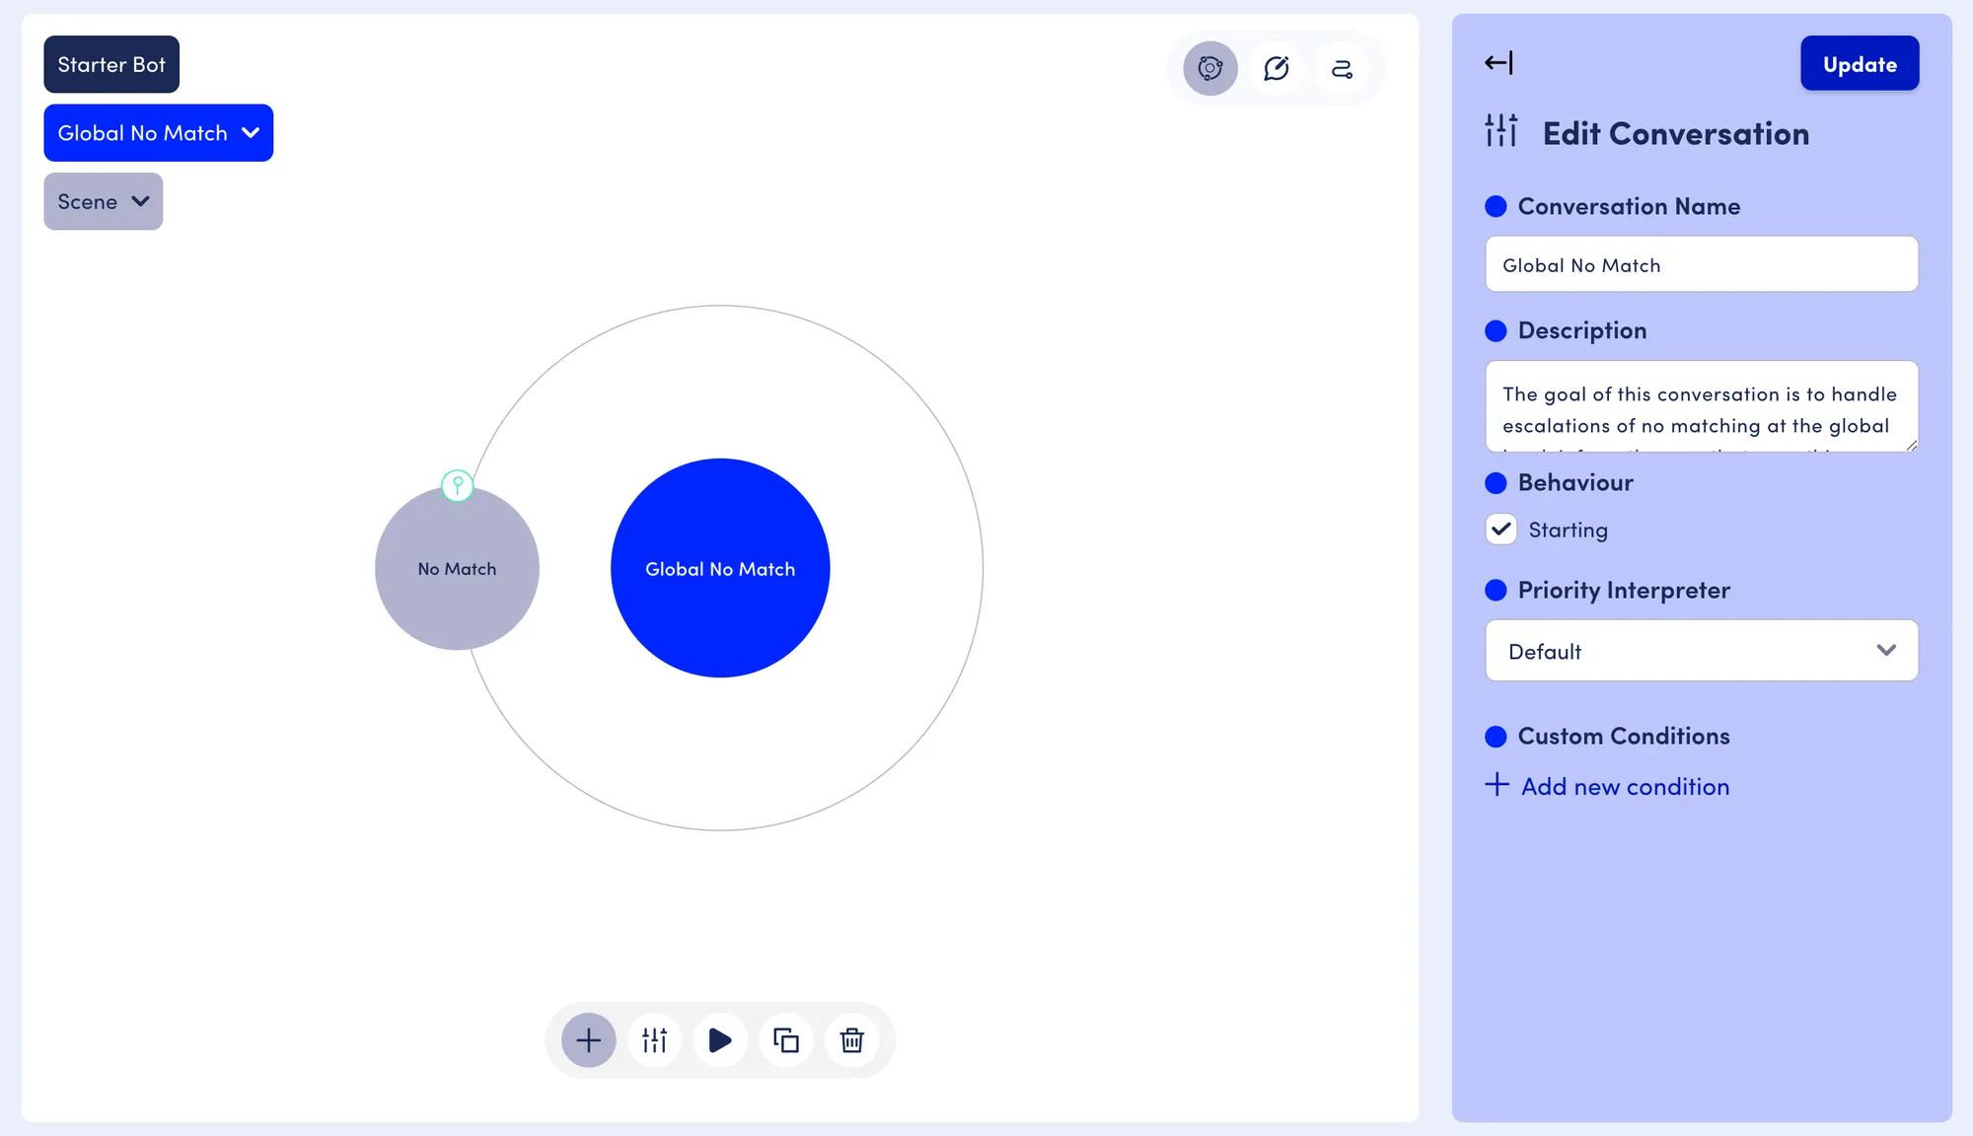1973x1136 pixels.
Task: Open settings sliders icon in bottom toolbar
Action: tap(655, 1039)
